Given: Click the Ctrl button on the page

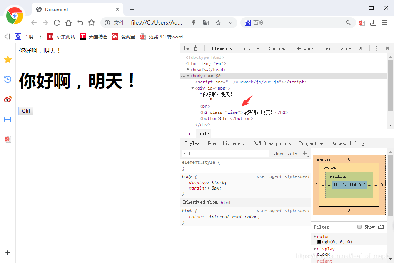Looking at the screenshot, I should pyautogui.click(x=26, y=111).
